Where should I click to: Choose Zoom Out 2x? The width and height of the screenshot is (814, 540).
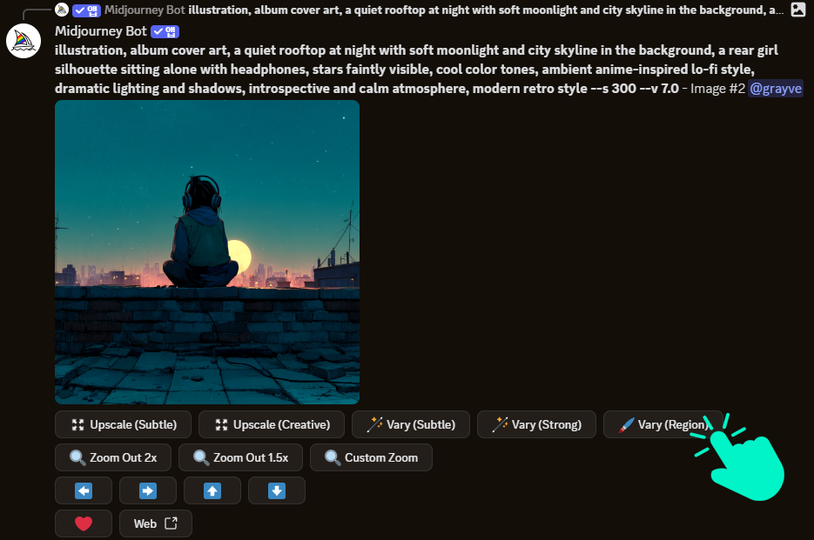click(113, 457)
